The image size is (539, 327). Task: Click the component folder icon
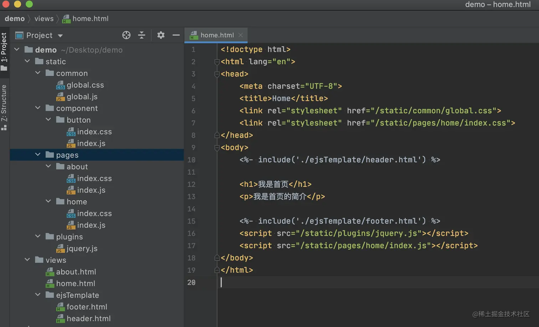tap(50, 108)
